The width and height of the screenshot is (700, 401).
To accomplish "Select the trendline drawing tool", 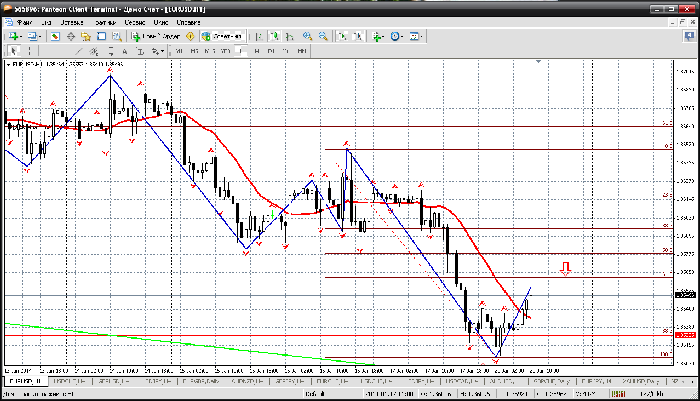I will [79, 51].
